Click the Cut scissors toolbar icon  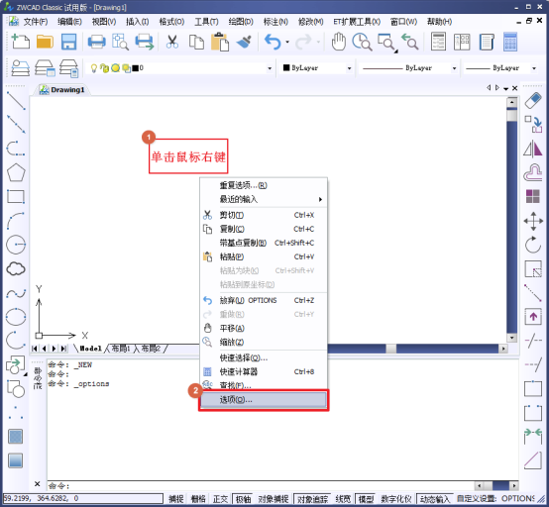pyautogui.click(x=171, y=42)
